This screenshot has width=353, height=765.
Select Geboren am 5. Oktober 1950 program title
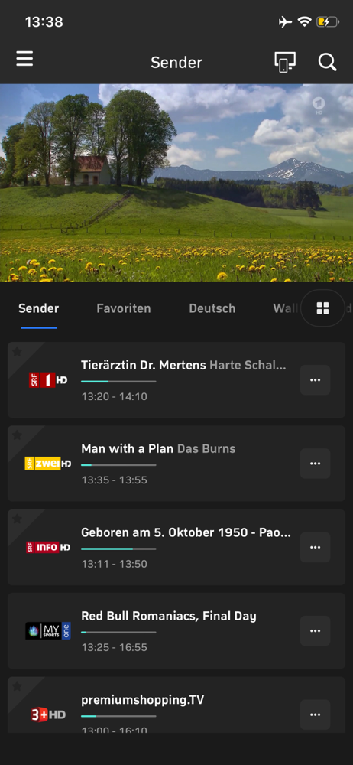pyautogui.click(x=186, y=532)
